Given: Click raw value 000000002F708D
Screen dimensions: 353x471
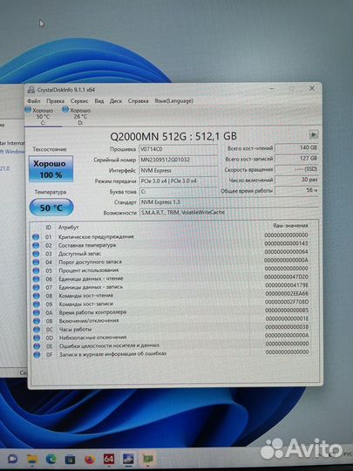Looking at the screenshot, I should coord(287,302).
